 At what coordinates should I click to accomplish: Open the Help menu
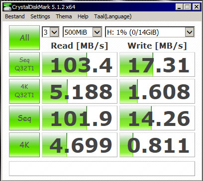point(83,16)
